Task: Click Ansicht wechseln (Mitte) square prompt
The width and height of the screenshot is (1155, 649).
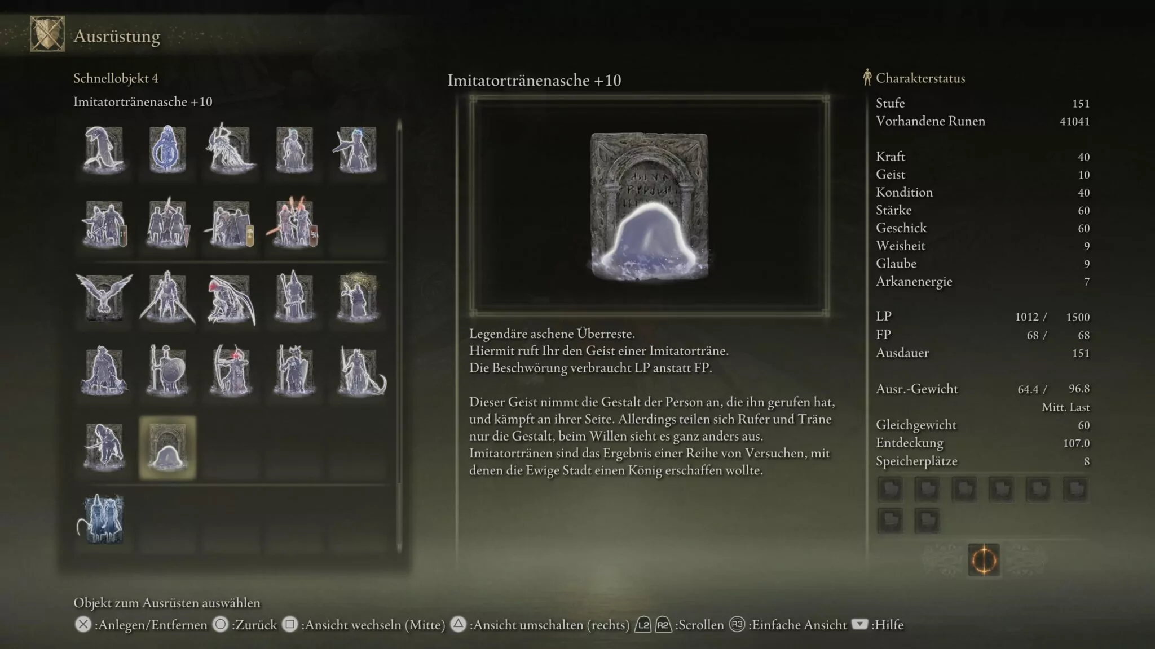Action: (x=363, y=625)
